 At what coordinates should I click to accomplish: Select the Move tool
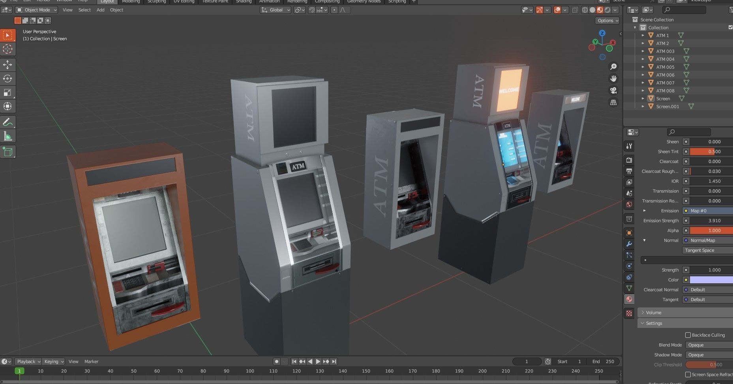(x=8, y=65)
